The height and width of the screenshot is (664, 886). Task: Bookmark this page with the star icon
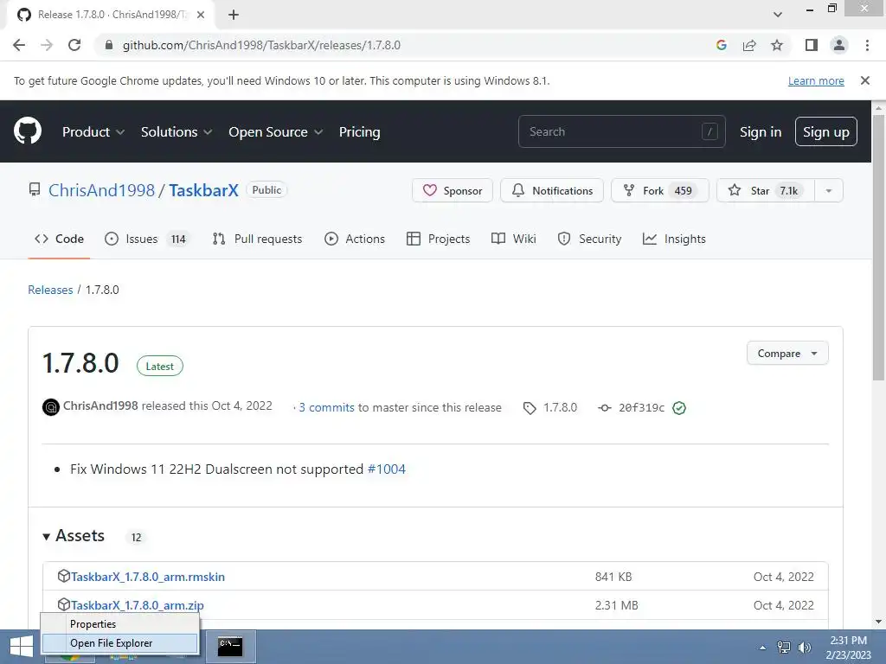(777, 45)
